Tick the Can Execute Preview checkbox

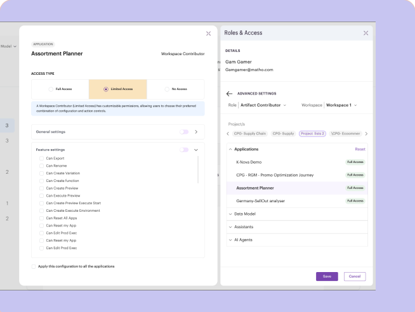coord(41,196)
